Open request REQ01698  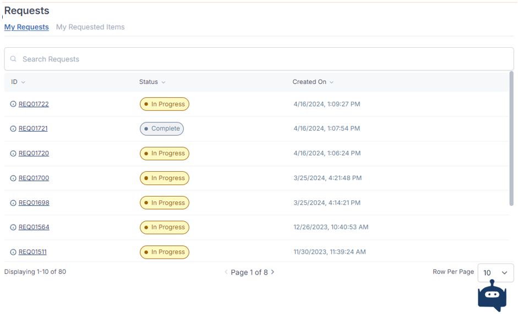click(34, 203)
